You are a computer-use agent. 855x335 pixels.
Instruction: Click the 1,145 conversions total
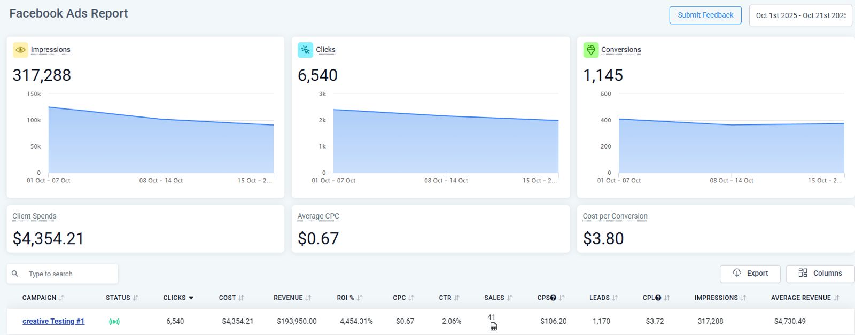[603, 75]
